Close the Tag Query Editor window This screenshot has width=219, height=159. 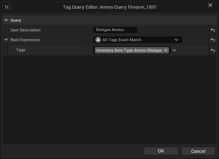click(x=210, y=5)
